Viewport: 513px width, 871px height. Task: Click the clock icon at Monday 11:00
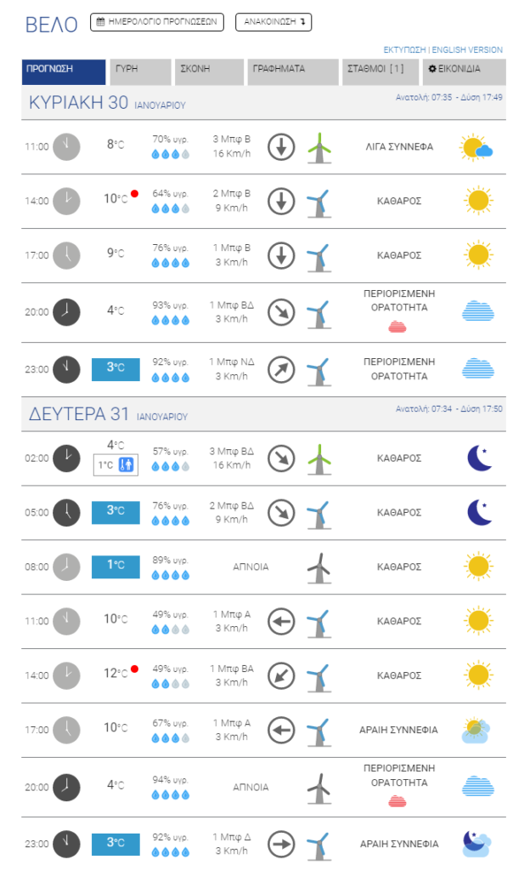(66, 621)
